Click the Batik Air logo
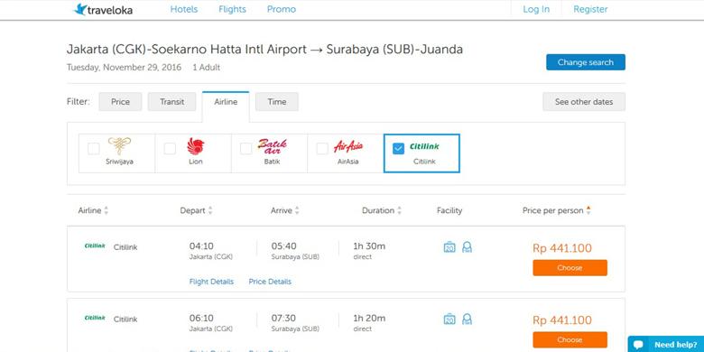Viewport: 704px width, 352px height. pos(272,146)
